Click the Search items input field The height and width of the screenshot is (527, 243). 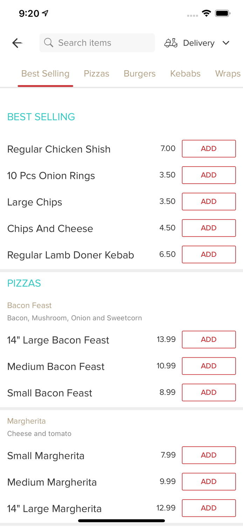tap(97, 43)
